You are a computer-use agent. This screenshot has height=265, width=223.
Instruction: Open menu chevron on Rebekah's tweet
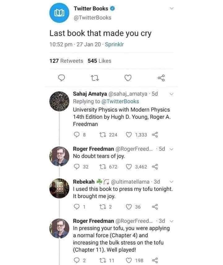tap(172, 181)
